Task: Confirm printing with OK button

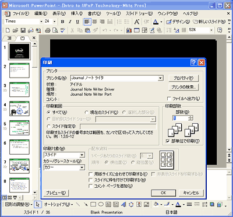Action: point(163,193)
